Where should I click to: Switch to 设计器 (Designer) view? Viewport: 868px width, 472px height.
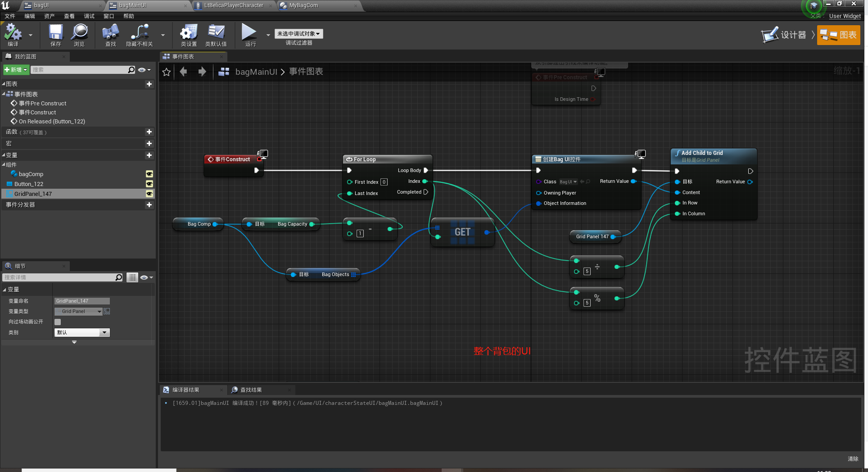click(x=786, y=35)
